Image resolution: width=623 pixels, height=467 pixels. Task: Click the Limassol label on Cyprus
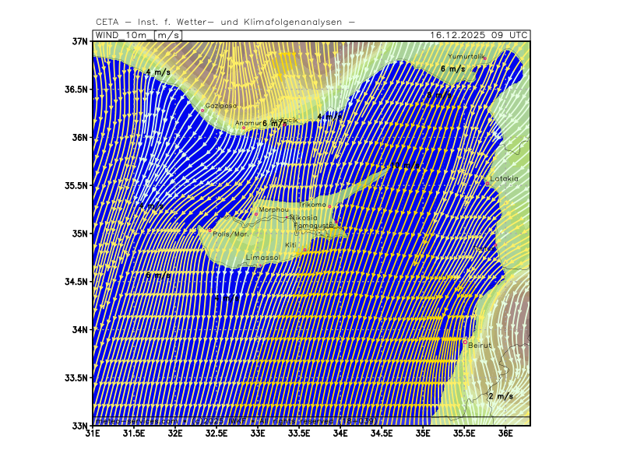(x=262, y=257)
